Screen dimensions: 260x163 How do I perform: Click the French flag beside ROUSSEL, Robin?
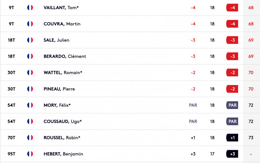(x=30, y=138)
